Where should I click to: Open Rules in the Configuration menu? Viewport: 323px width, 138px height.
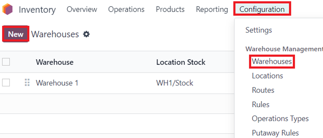pyautogui.click(x=260, y=105)
